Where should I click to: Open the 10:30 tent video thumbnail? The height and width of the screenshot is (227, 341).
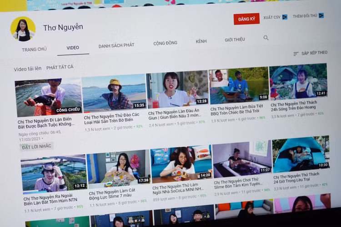(x=301, y=154)
